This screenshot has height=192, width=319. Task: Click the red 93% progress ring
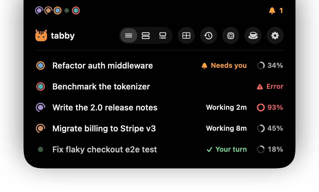(x=261, y=107)
